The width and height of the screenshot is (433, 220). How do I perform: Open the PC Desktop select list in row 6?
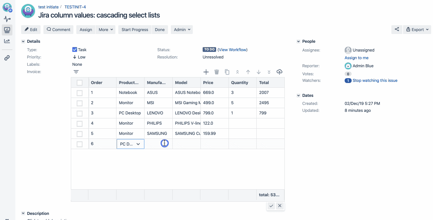click(x=130, y=144)
